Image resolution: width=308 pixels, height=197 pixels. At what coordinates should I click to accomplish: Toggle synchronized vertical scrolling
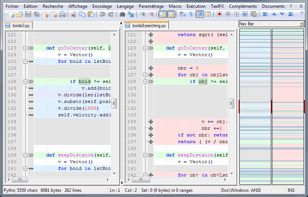(163, 14)
